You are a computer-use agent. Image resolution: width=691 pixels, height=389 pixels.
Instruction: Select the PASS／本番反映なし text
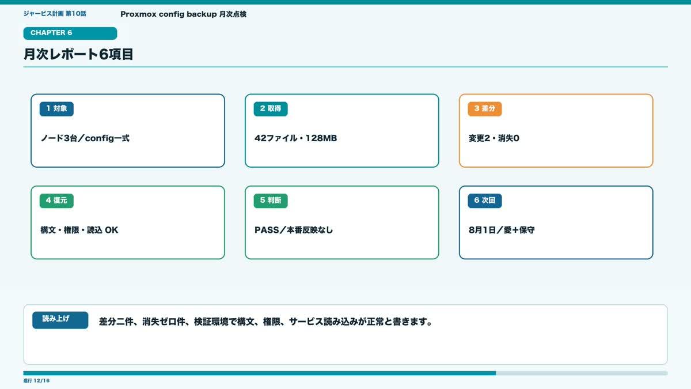[x=294, y=230]
